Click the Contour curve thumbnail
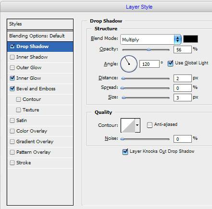Image resolution: width=212 pixels, height=209 pixels. (128, 125)
